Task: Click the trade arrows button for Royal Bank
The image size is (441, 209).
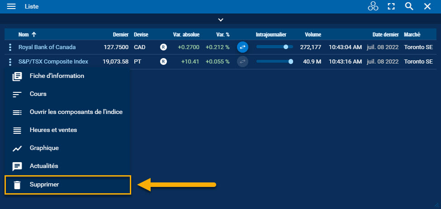Action: pyautogui.click(x=242, y=47)
